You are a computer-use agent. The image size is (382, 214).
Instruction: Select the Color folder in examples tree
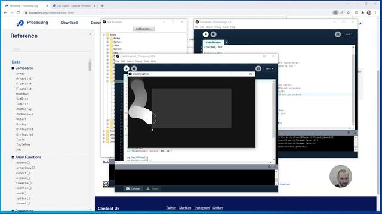116,45
